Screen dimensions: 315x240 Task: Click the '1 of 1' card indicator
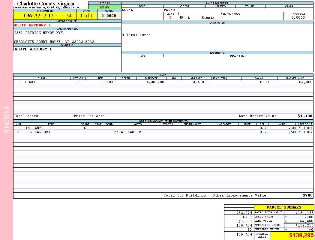click(x=86, y=16)
